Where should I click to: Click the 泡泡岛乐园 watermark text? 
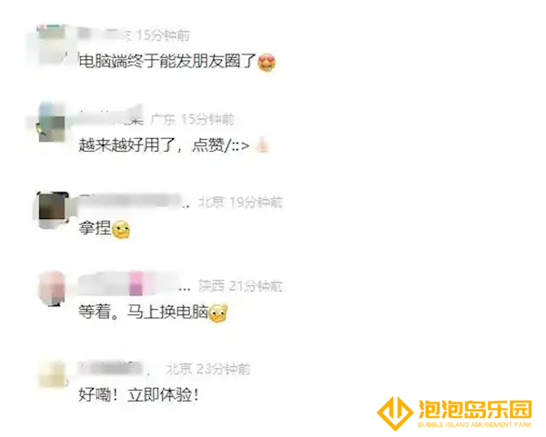click(x=475, y=409)
